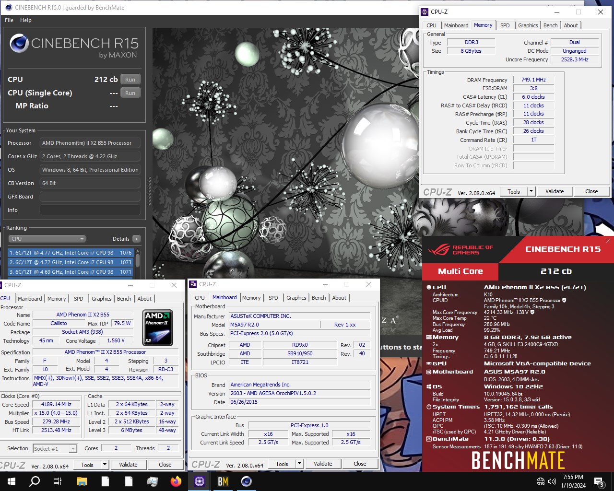Click the Uncore Frequency value 2528.3 MHz
Screen dimensions: 614x491
pyautogui.click(x=575, y=59)
